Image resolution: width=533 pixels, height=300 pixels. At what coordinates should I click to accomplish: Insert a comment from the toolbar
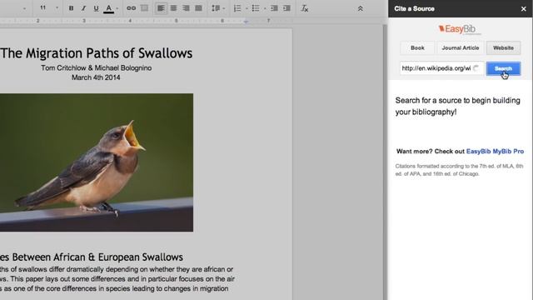(x=144, y=8)
